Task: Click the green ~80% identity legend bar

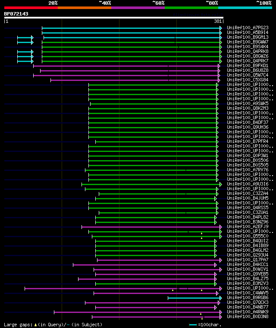Action: click(191, 8)
